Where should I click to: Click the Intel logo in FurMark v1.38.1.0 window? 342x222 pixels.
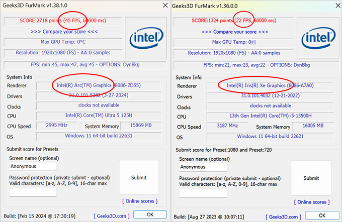coord(146,38)
